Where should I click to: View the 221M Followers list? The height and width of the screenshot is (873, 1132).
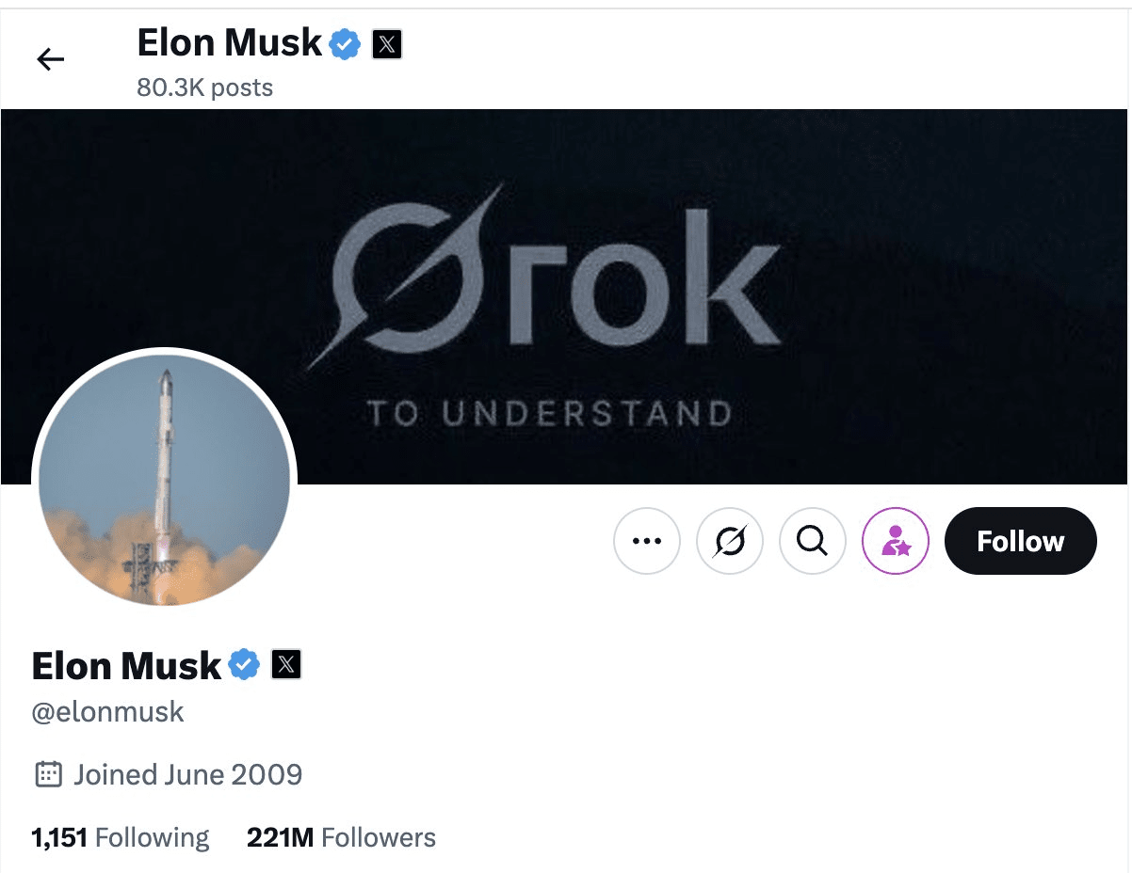341,837
